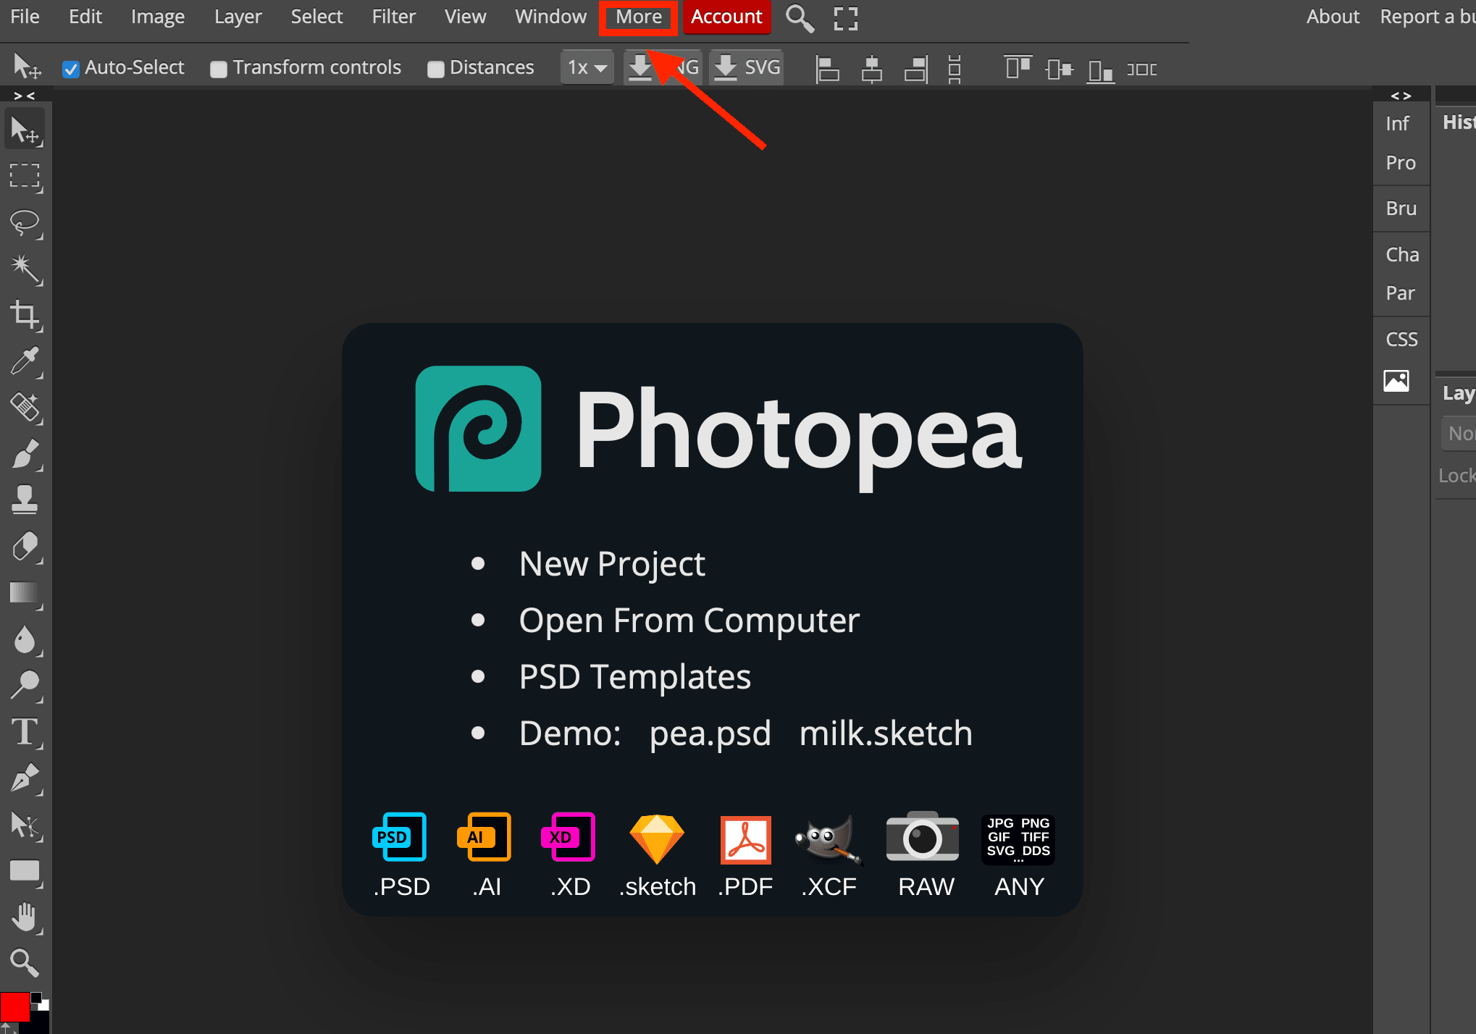Select the Magic Wand tool
1476x1034 pixels.
pyautogui.click(x=25, y=269)
